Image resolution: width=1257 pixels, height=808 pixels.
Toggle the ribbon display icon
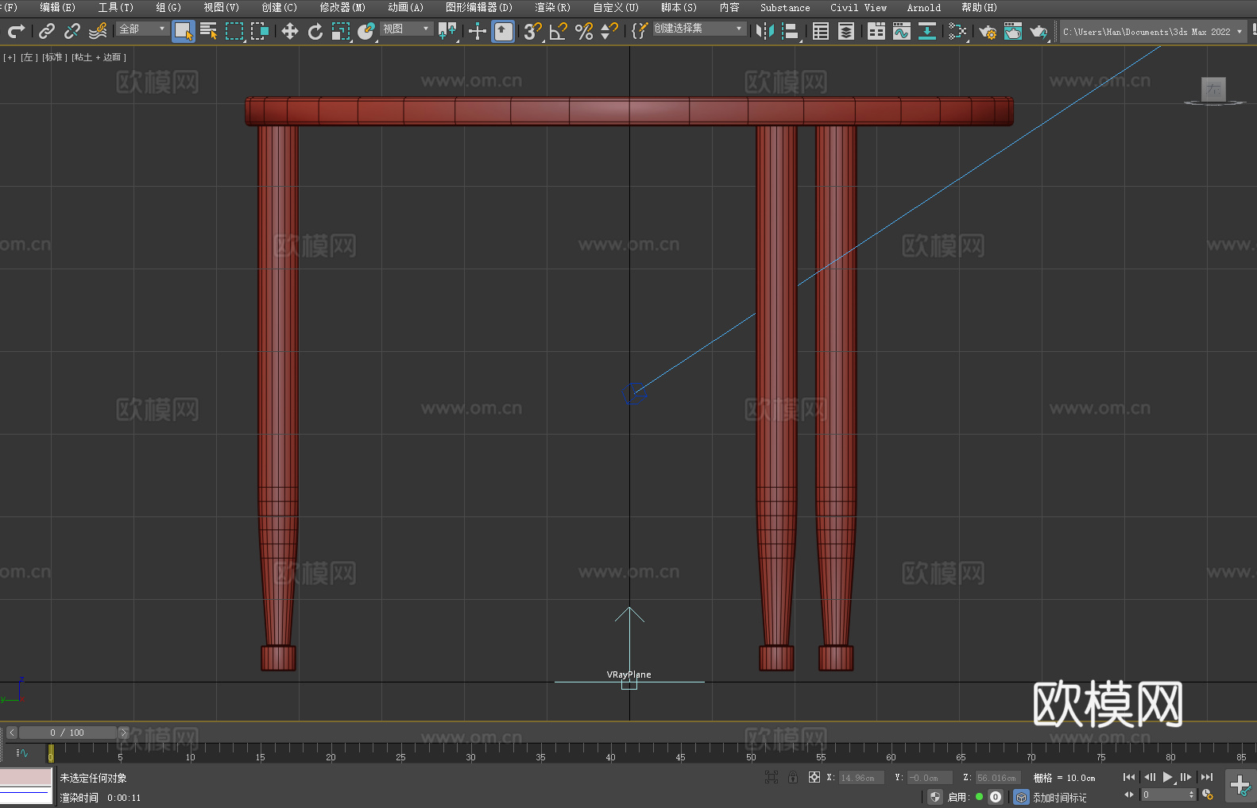[876, 31]
